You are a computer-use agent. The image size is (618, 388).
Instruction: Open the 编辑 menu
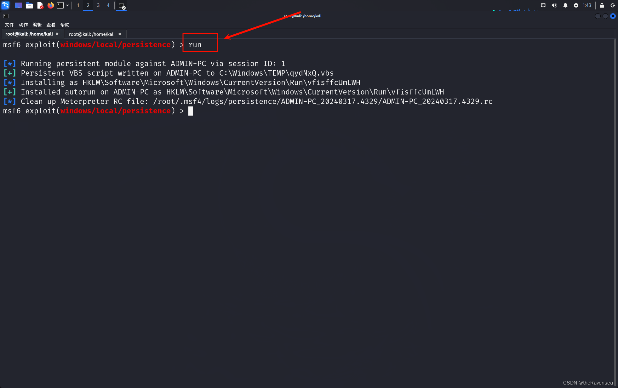click(x=37, y=25)
